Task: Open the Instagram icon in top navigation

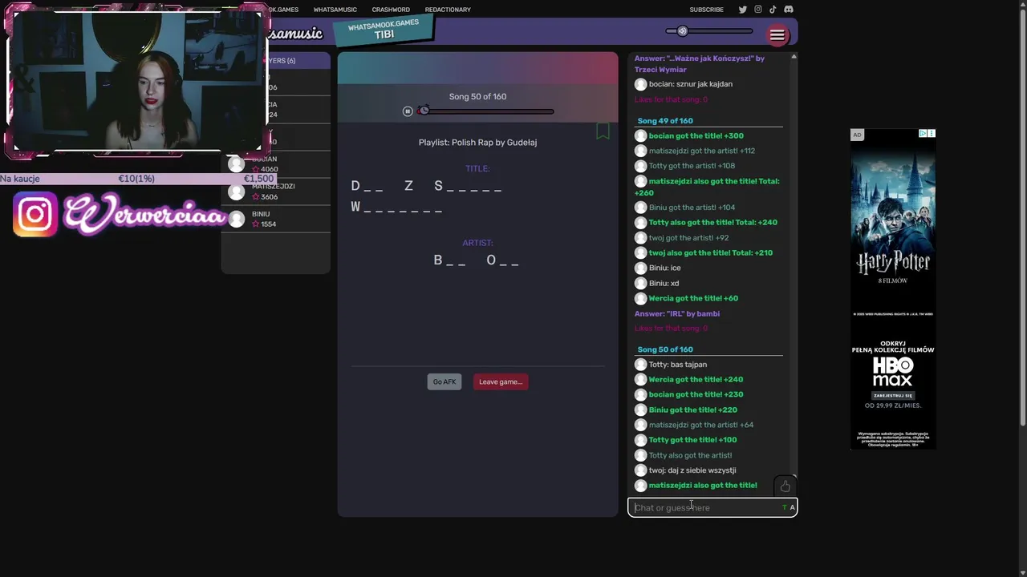Action: tap(758, 10)
